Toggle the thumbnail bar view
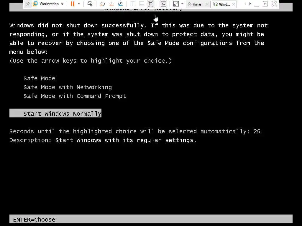302x226 pixels. [x=142, y=4]
